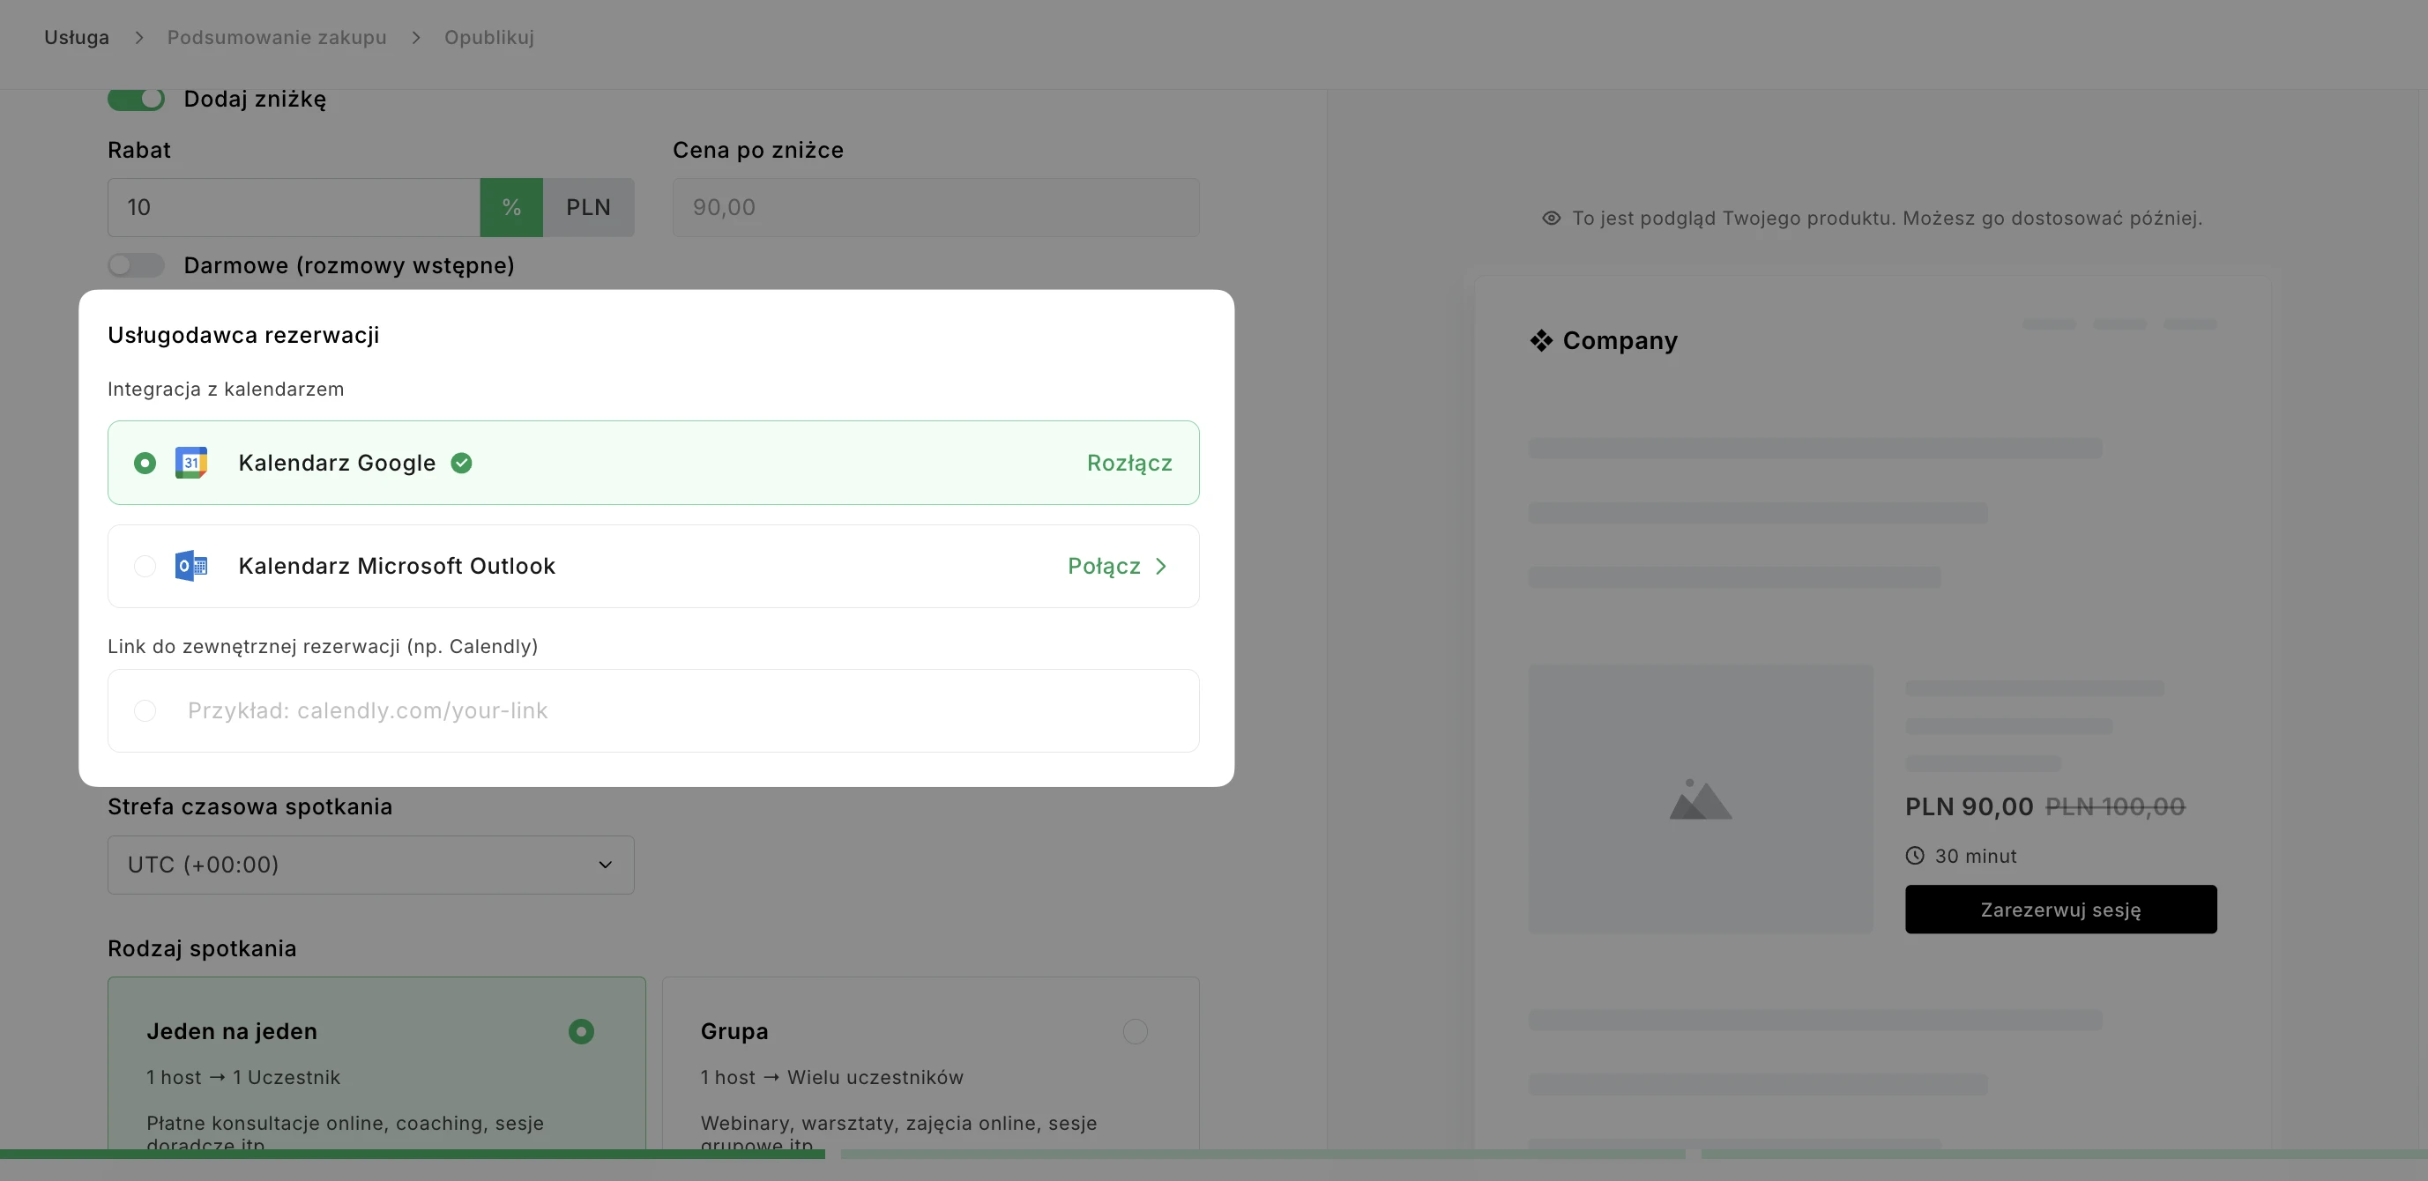
Task: Click the green verified checkmark badge
Action: click(x=461, y=463)
